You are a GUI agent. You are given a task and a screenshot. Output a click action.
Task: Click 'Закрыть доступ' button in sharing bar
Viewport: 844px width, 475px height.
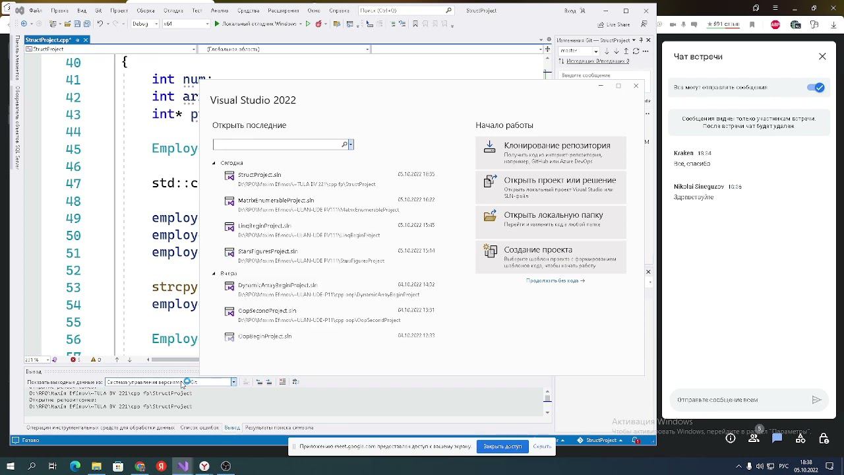pos(502,447)
